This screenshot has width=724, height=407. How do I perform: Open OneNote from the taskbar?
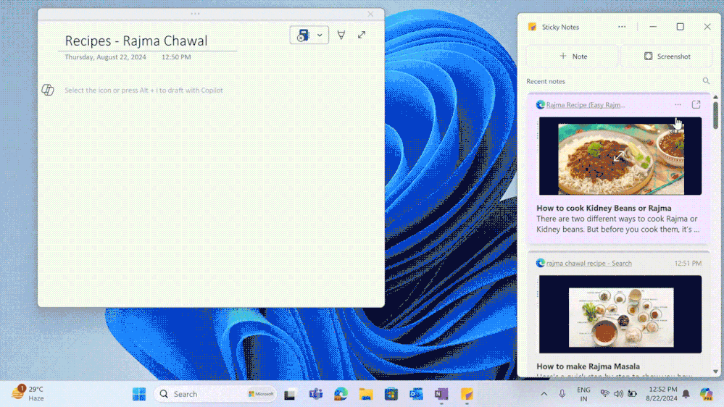[x=441, y=394]
